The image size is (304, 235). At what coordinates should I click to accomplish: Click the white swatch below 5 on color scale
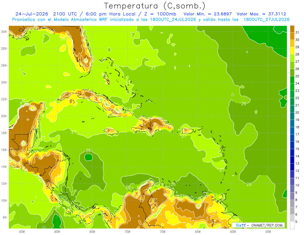click(292, 225)
